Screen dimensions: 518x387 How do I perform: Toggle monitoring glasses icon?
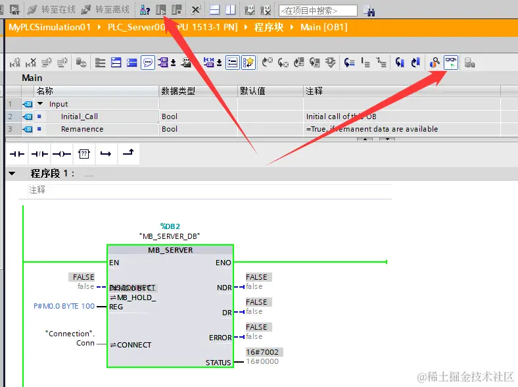[451, 62]
